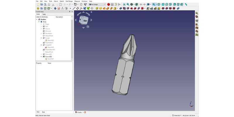Click the Description column header
234x117 pixels.
(59, 17)
